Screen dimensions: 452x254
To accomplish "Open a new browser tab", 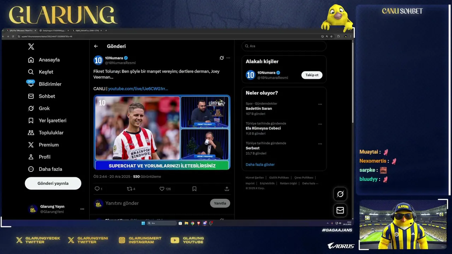I will click(x=106, y=31).
